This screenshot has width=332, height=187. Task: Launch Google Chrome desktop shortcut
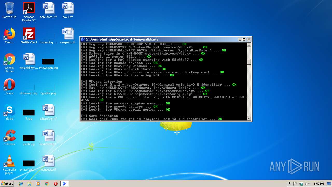tap(9, 63)
